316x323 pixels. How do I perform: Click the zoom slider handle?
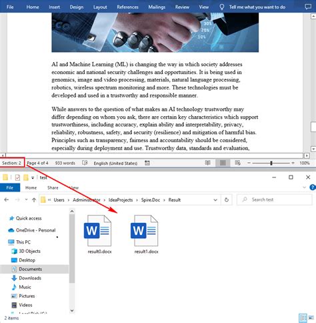coord(271,163)
